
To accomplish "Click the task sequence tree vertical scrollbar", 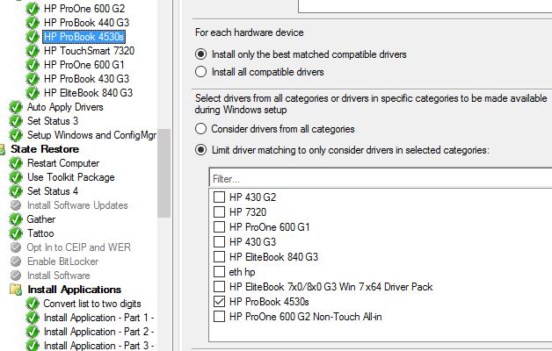I will 163,175.
